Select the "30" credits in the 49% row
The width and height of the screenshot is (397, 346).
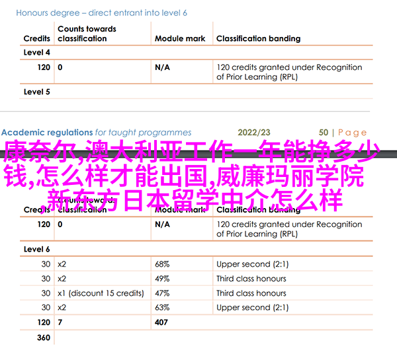tap(46, 279)
